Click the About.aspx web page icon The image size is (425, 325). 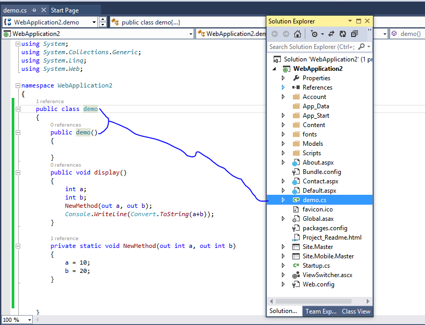(x=295, y=162)
